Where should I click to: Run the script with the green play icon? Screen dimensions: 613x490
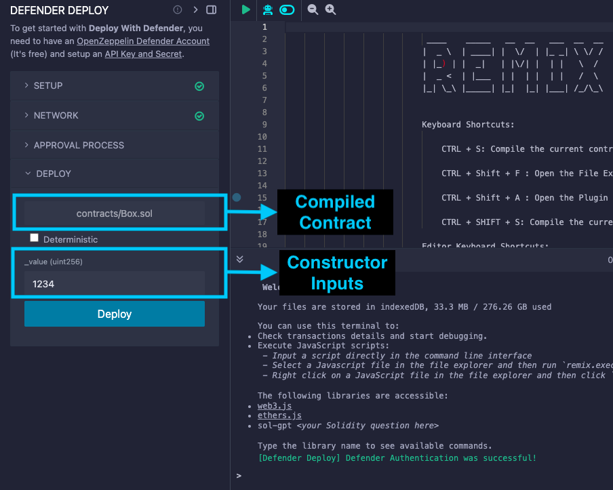(x=245, y=9)
